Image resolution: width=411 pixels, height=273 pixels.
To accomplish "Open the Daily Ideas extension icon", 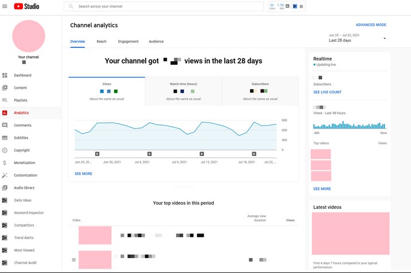I will click(5, 200).
